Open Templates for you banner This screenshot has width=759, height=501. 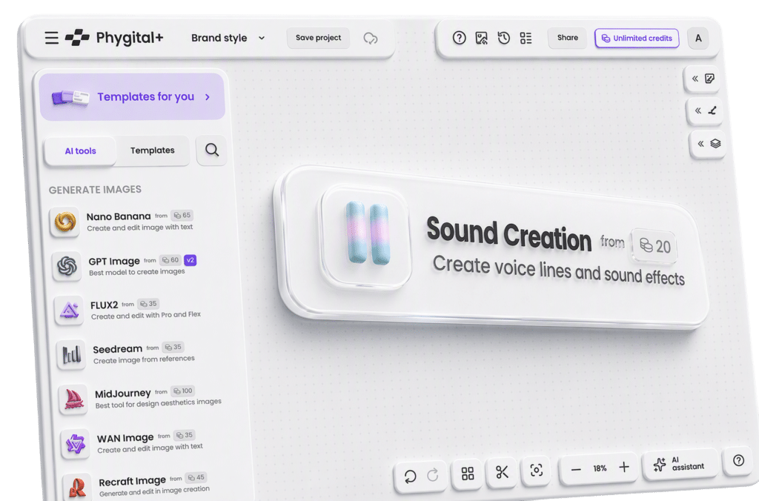tap(132, 97)
